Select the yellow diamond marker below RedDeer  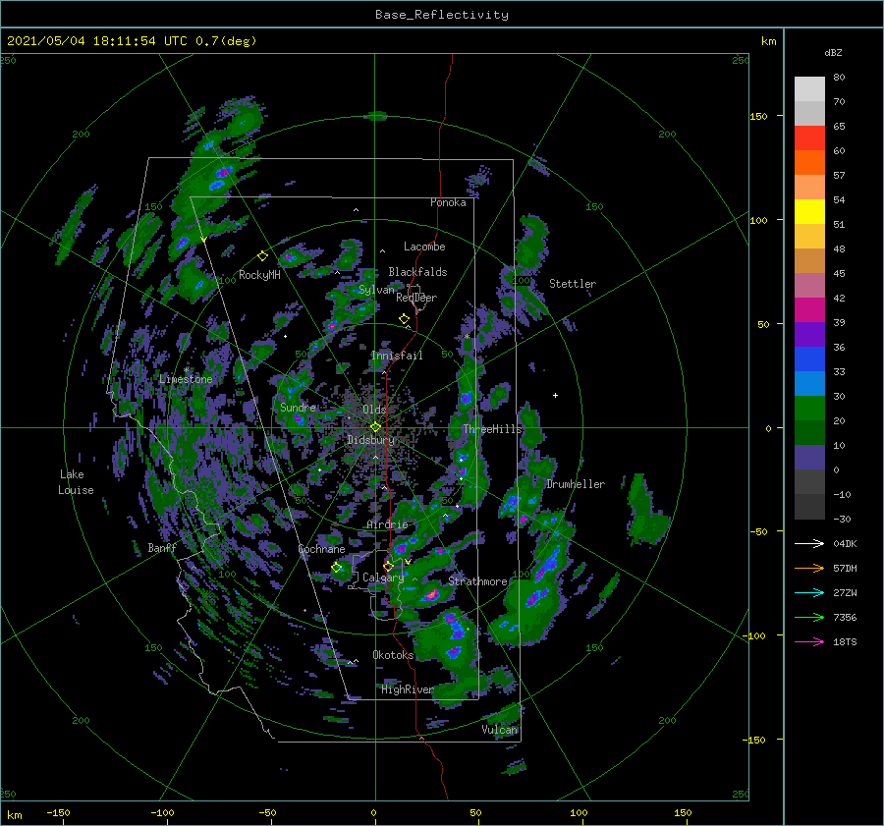click(404, 319)
